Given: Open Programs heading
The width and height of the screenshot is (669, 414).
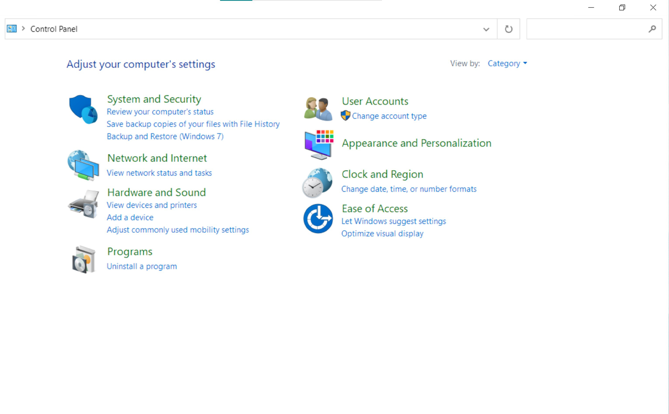Looking at the screenshot, I should pyautogui.click(x=130, y=252).
